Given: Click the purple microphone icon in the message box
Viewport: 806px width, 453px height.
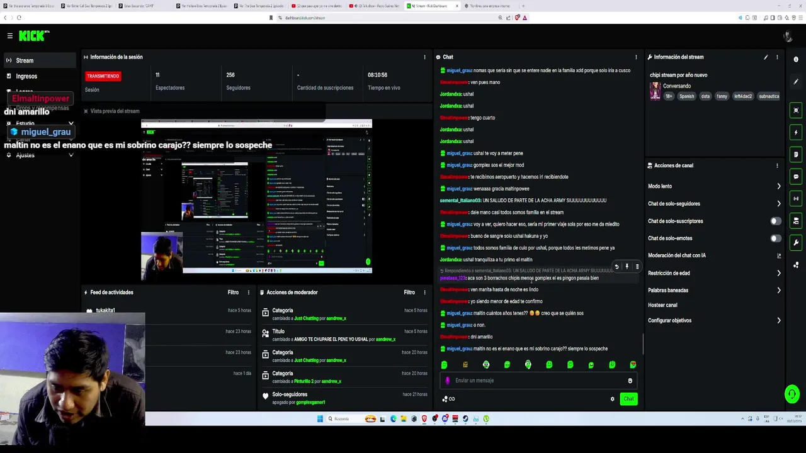Looking at the screenshot, I should [448, 381].
